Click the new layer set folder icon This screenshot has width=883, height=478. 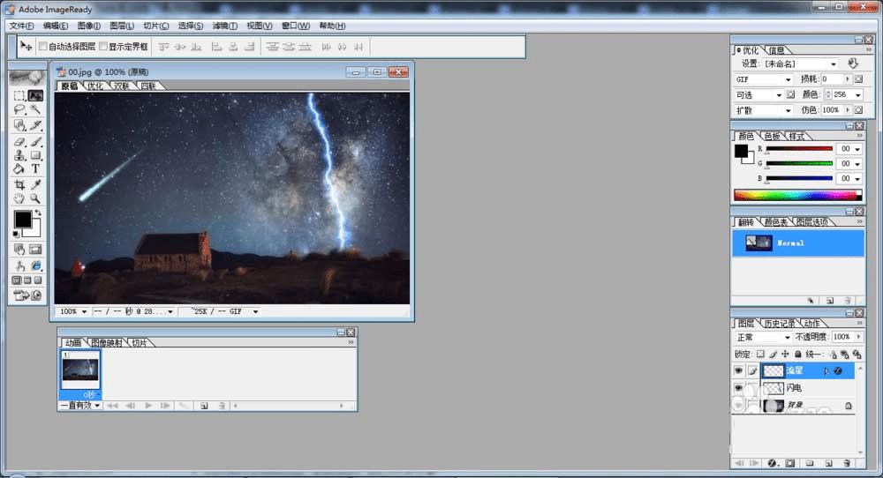tap(809, 463)
